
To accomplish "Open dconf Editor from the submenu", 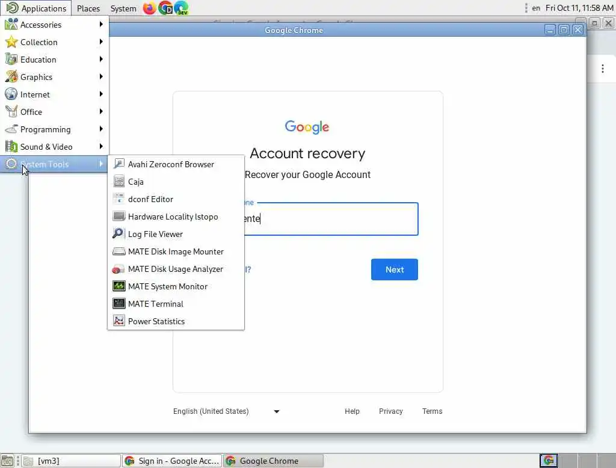I will (x=176, y=199).
